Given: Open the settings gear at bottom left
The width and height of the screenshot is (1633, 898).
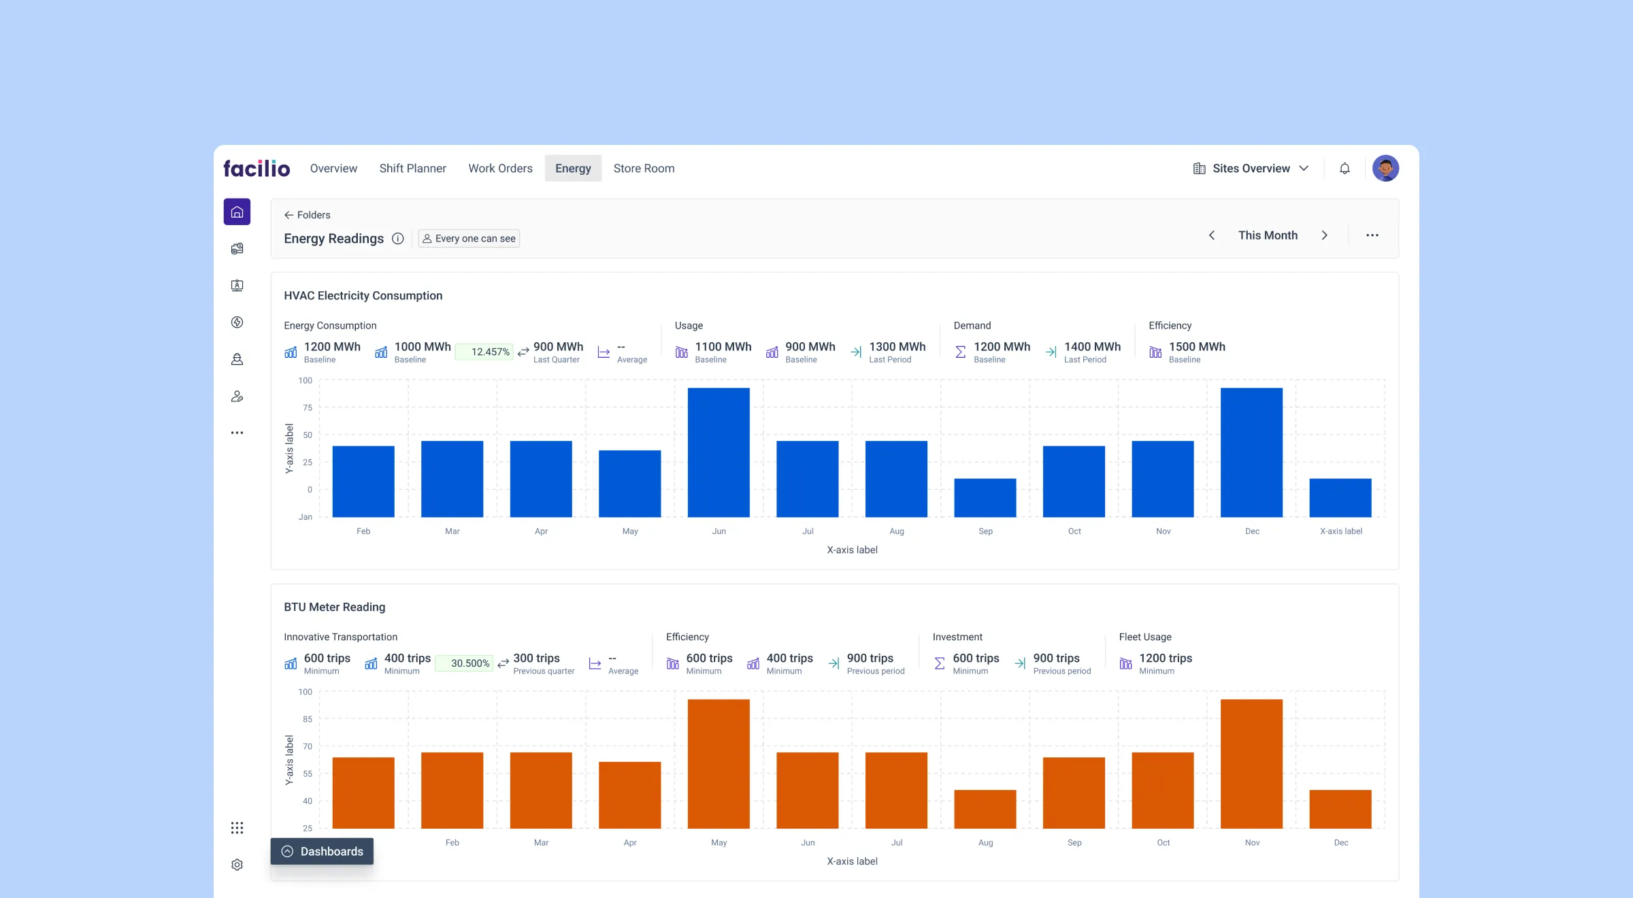Looking at the screenshot, I should [x=237, y=864].
